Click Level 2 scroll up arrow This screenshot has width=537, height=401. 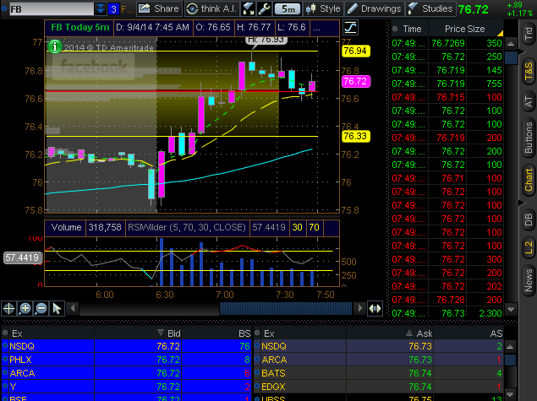click(510, 347)
